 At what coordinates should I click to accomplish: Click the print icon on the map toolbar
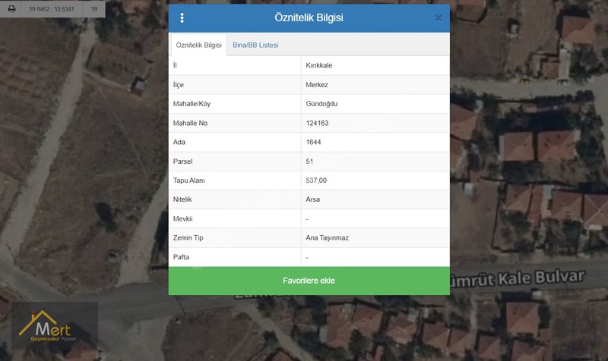click(x=12, y=8)
